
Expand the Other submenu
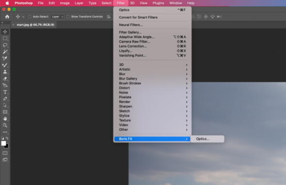(152, 130)
